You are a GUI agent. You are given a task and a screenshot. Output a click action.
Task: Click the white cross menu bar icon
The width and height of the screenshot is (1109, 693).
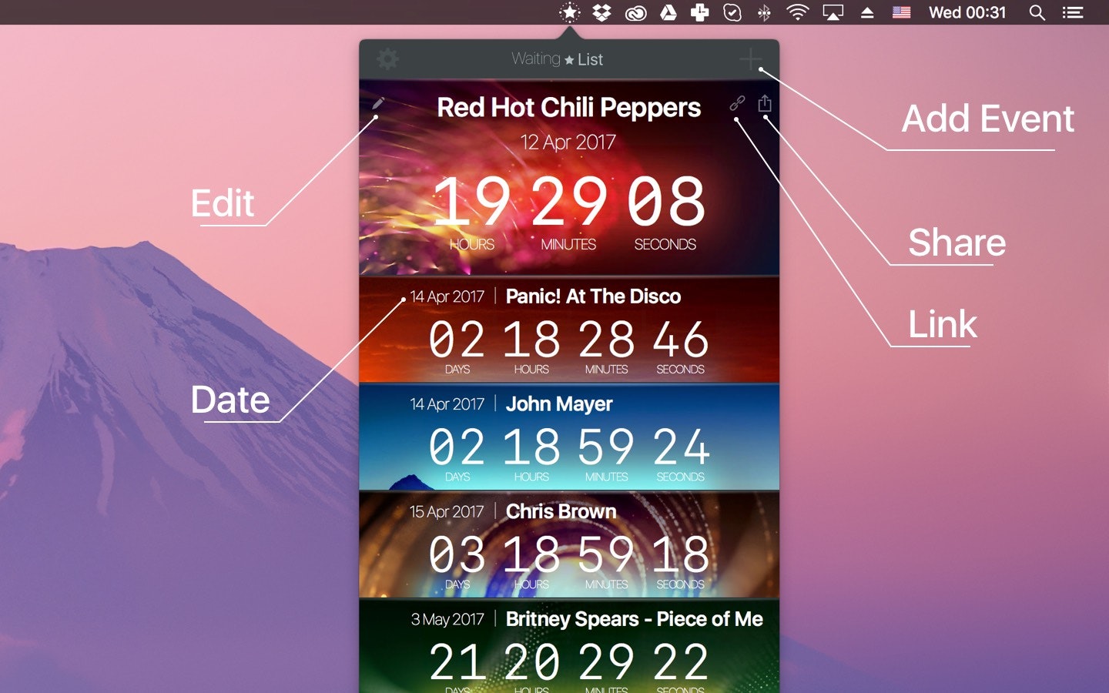699,12
